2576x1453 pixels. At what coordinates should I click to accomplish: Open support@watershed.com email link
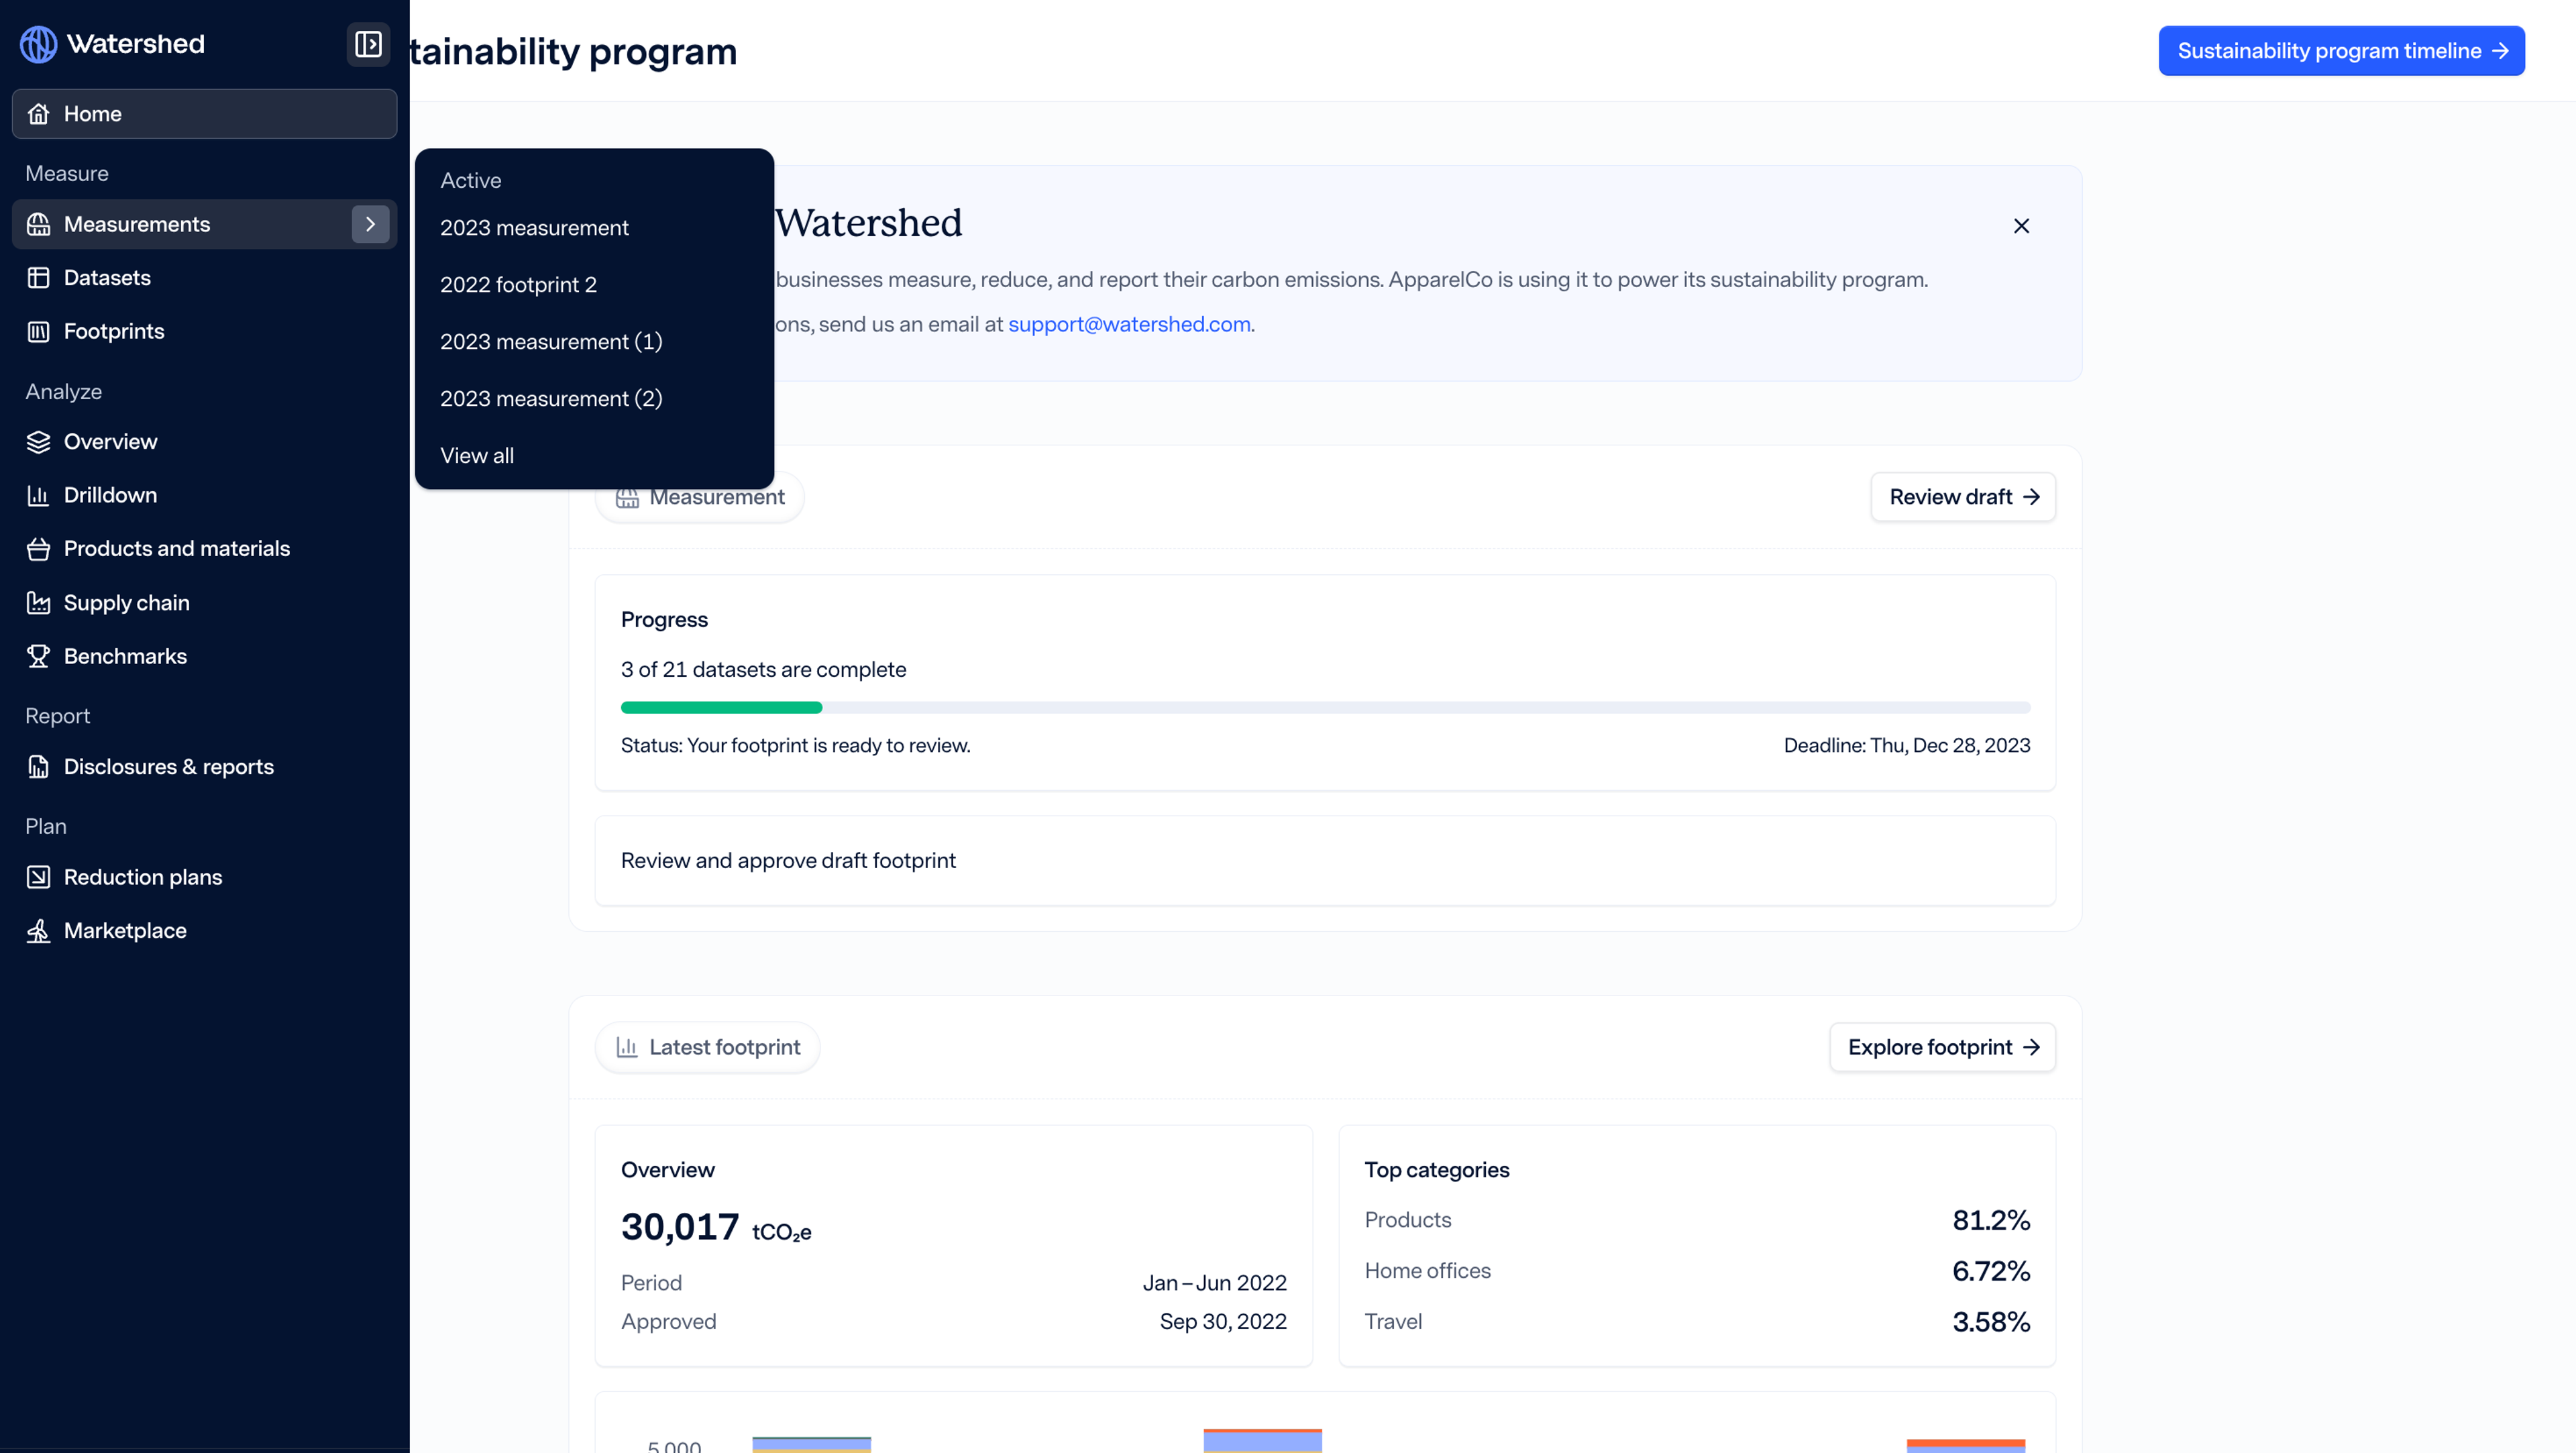(1129, 324)
